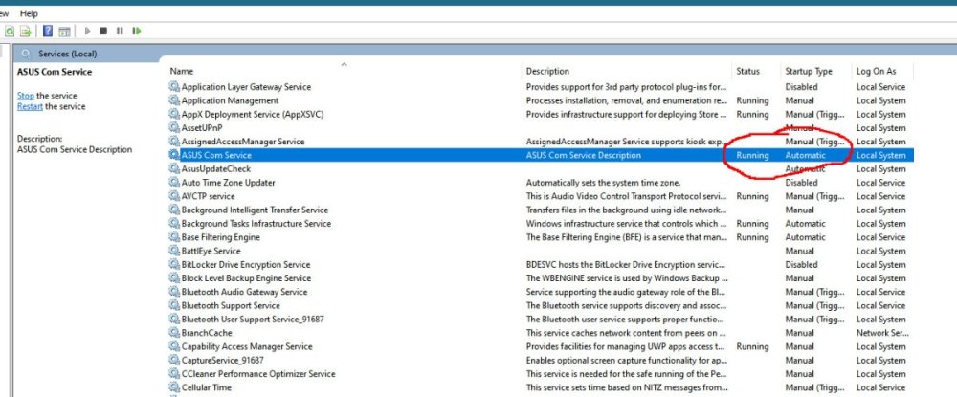This screenshot has width=957, height=397.
Task: Click the Pause Service toolbar icon
Action: pyautogui.click(x=120, y=31)
